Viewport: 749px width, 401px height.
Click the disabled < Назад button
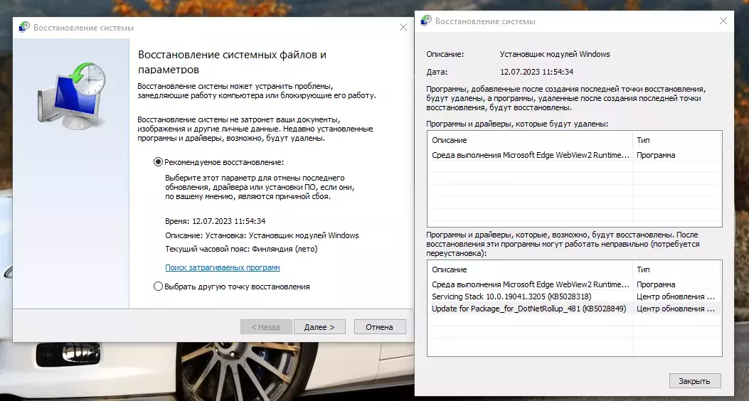(266, 327)
